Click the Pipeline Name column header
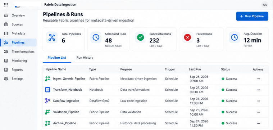Image resolution: width=273 pixels, height=130 pixels. pyautogui.click(x=56, y=70)
